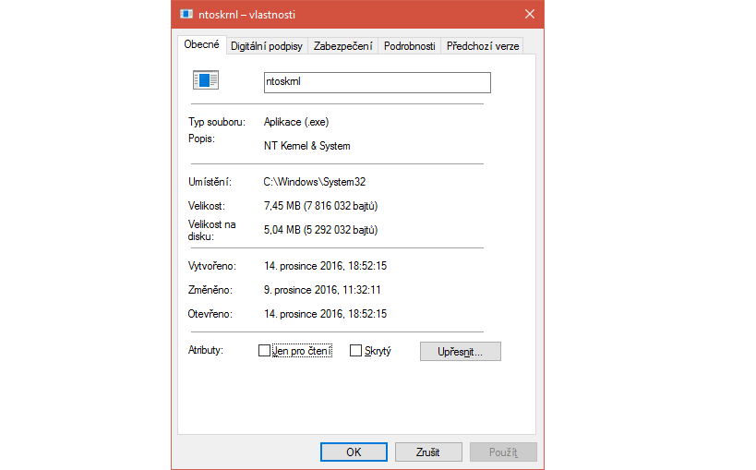Select the location text C:\Windows\System32

[x=315, y=182]
